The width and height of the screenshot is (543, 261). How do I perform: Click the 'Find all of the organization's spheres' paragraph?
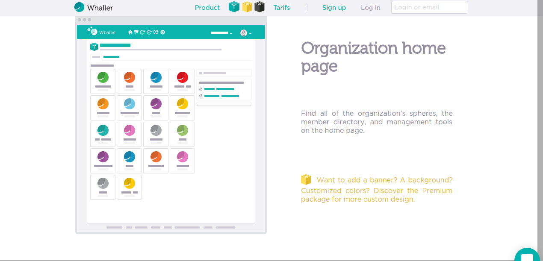click(377, 122)
